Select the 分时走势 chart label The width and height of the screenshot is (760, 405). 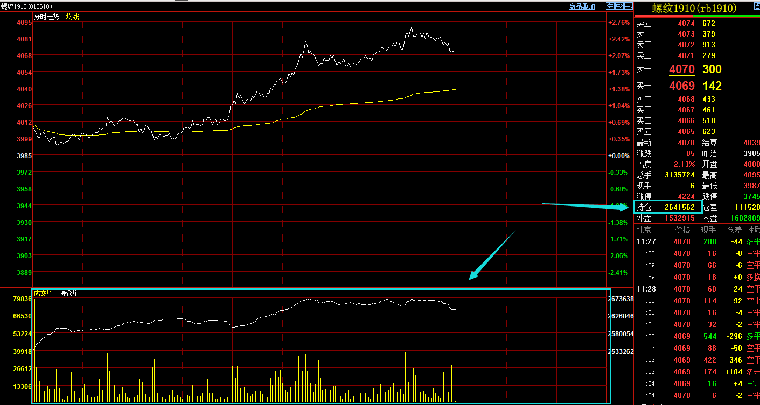click(x=46, y=17)
